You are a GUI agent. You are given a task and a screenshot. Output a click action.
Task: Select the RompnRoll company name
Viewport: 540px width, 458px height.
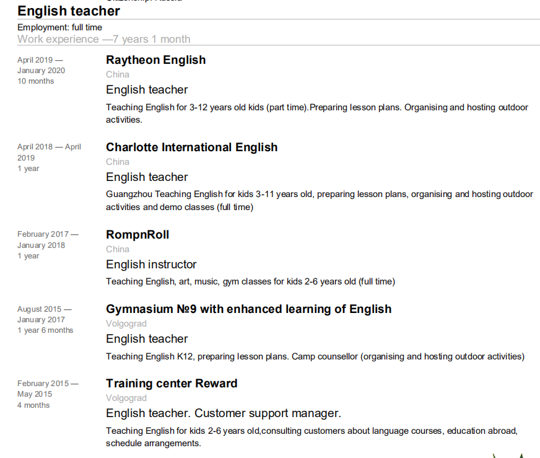137,235
